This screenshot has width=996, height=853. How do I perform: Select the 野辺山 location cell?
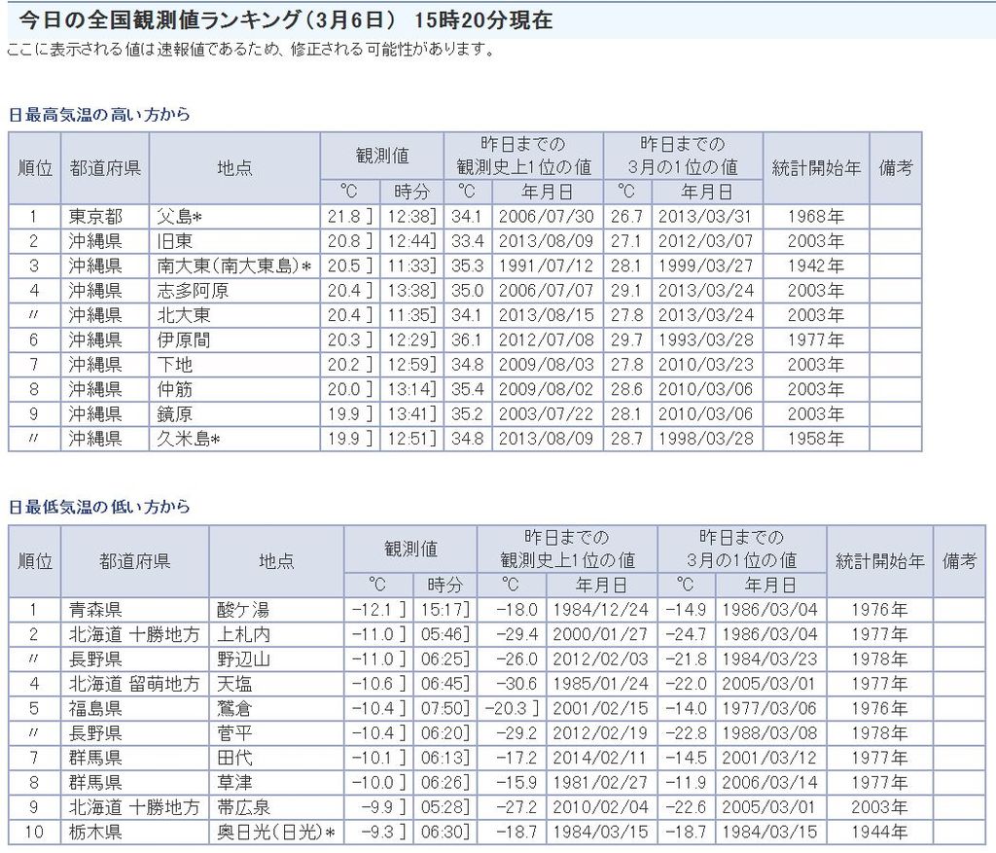pyautogui.click(x=243, y=659)
